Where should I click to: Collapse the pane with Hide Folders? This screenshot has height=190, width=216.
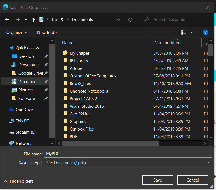coord(19,181)
